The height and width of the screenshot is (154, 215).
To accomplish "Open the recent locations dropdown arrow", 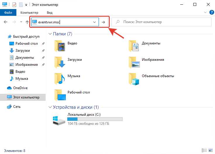I will click(21, 22).
